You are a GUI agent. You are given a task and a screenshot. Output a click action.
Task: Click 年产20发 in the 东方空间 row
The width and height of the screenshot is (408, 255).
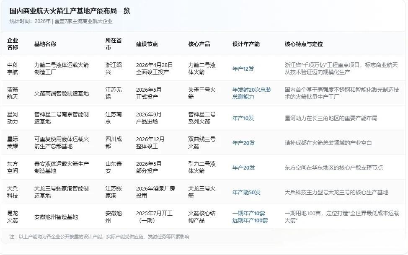click(x=243, y=167)
